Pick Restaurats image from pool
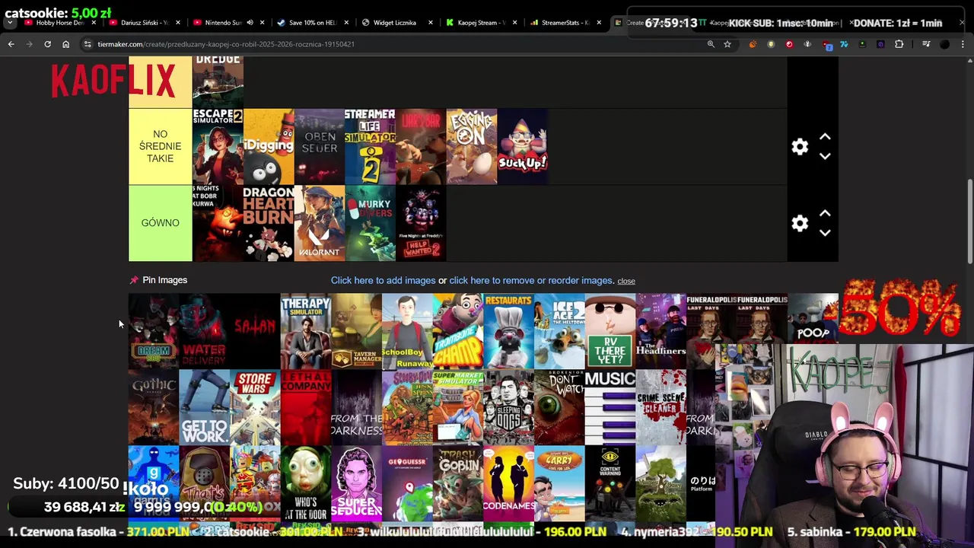 click(508, 331)
